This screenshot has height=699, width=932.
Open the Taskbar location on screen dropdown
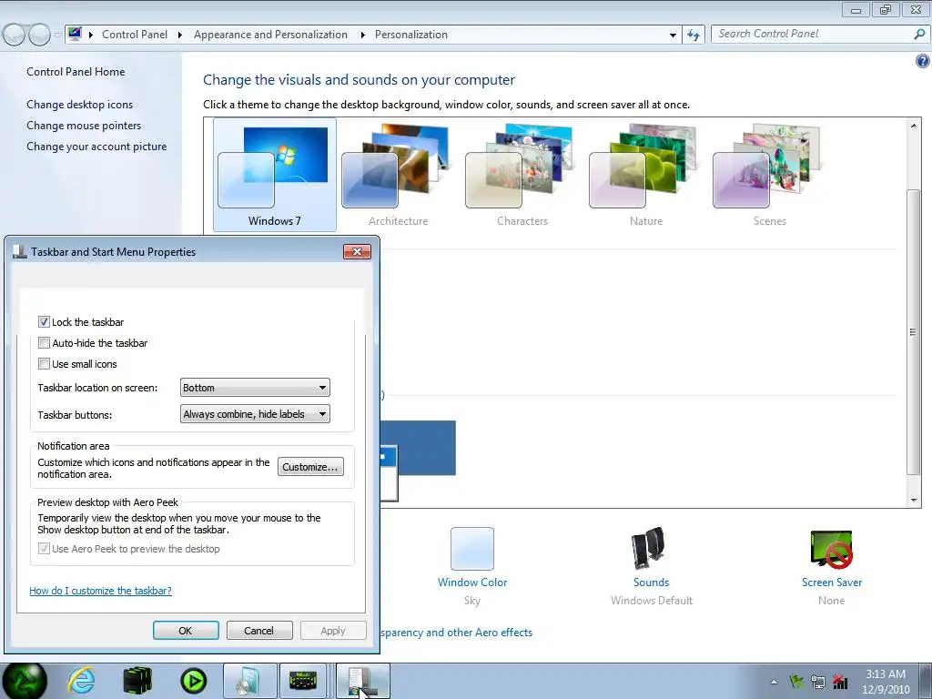(x=255, y=388)
